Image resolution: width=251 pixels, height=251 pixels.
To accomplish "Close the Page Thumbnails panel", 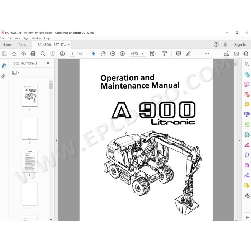I will click(x=48, y=63).
